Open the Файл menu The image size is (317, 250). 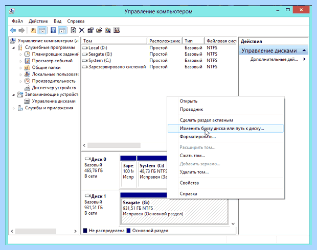[x=17, y=21]
